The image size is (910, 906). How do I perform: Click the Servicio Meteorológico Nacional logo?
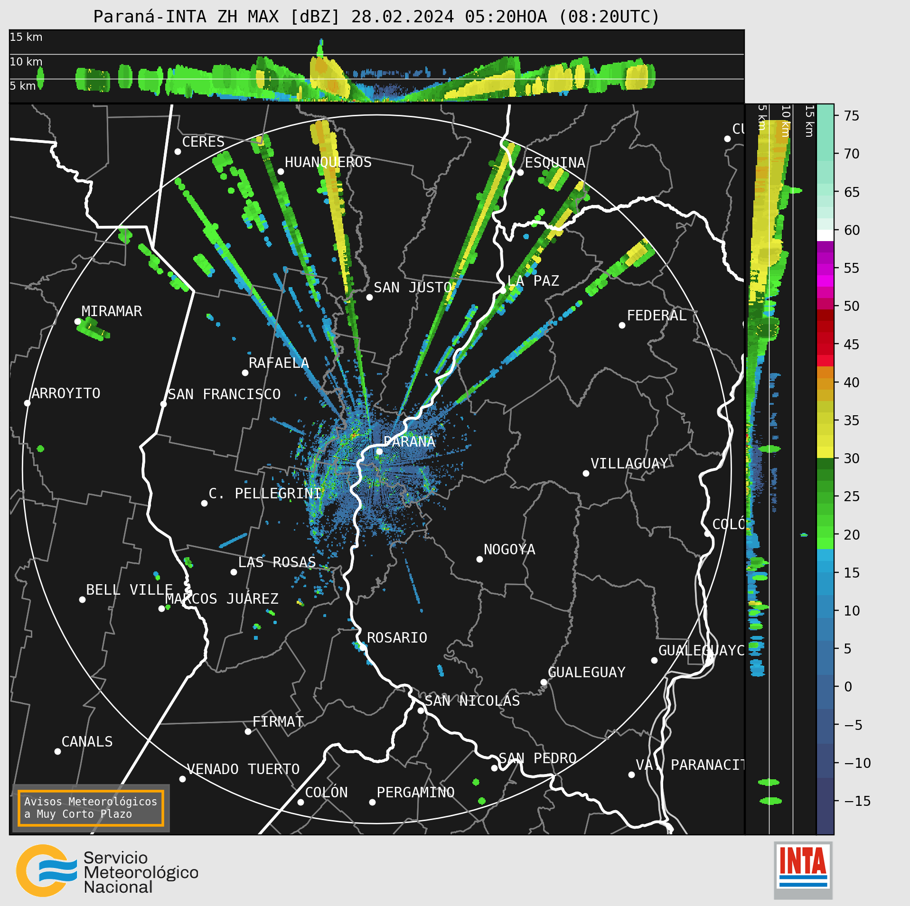pos(108,870)
